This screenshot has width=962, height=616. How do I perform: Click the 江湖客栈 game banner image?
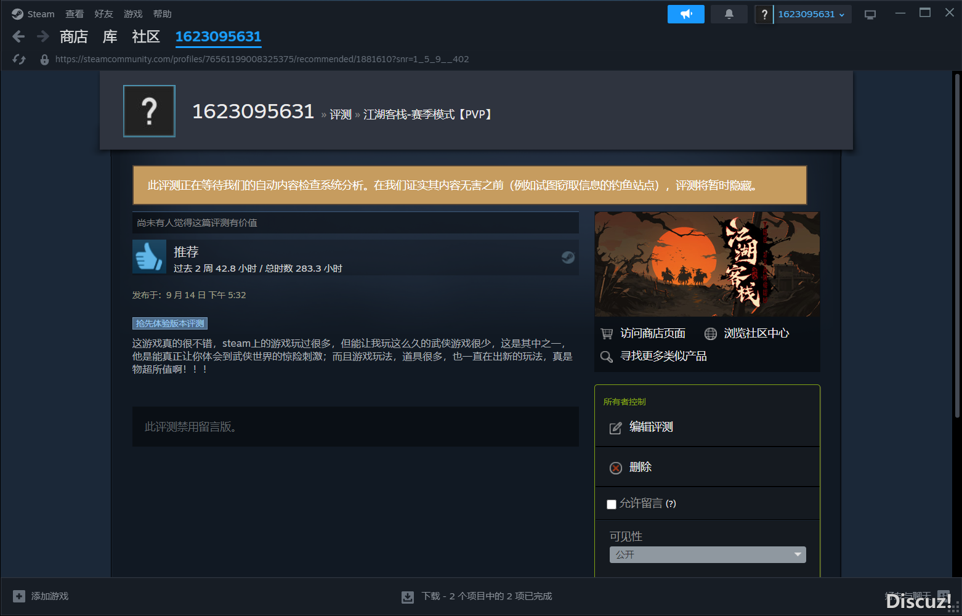coord(707,264)
